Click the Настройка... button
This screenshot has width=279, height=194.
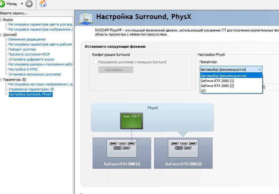tap(116, 70)
